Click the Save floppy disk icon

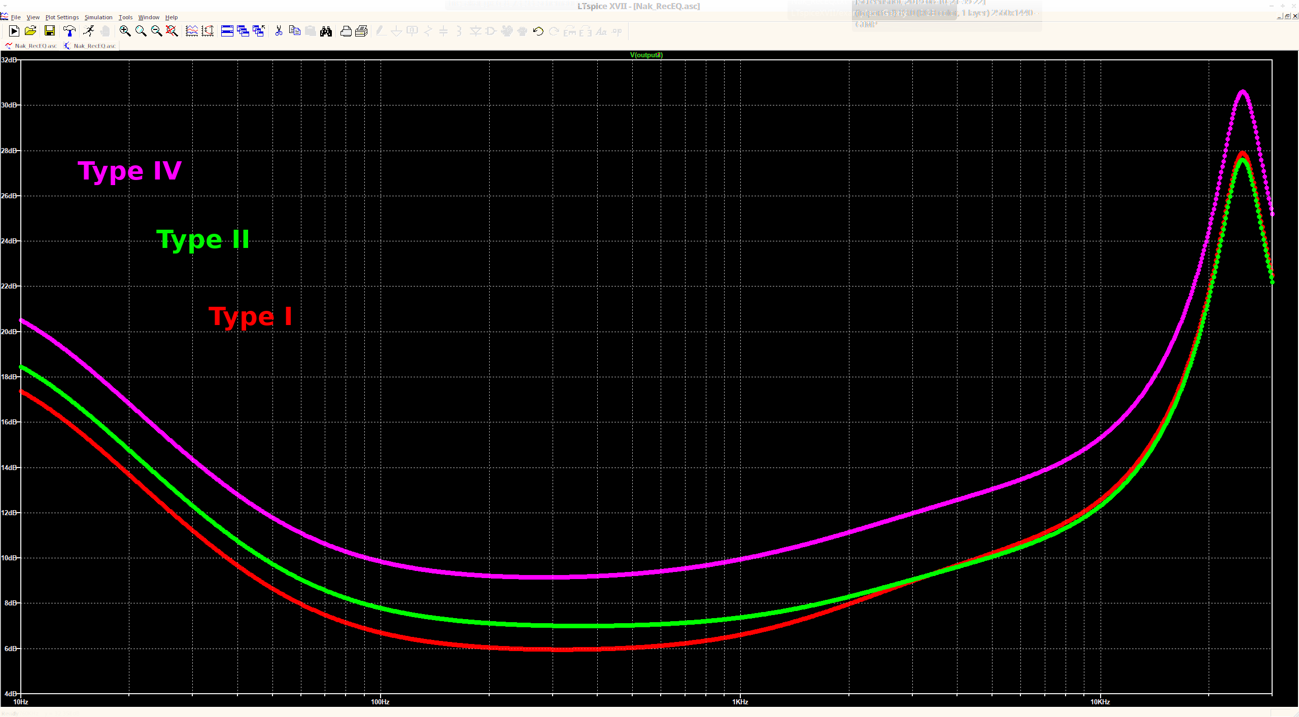tap(50, 31)
